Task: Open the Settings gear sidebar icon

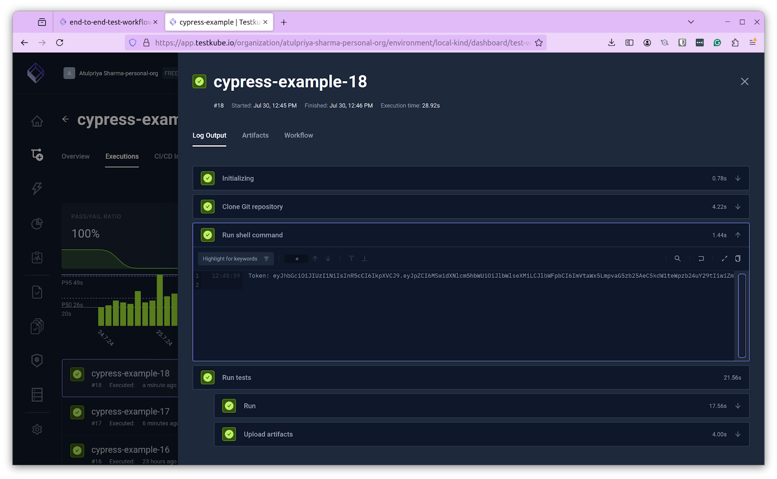Action: pos(37,429)
